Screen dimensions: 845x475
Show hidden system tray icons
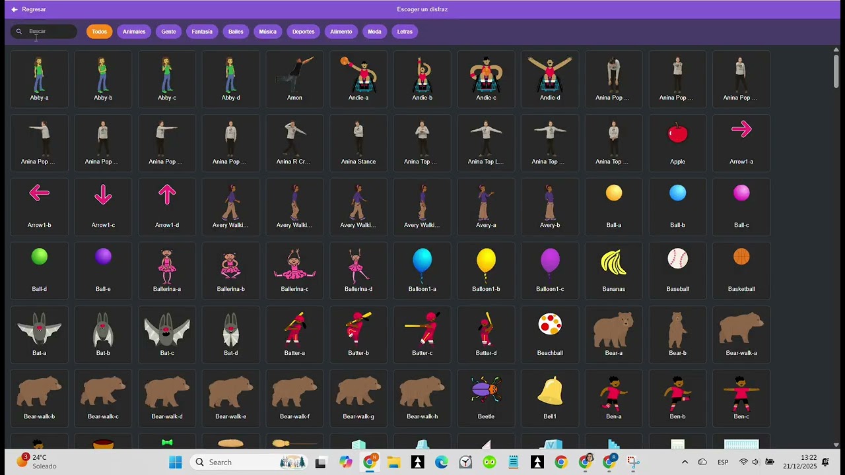(x=685, y=462)
